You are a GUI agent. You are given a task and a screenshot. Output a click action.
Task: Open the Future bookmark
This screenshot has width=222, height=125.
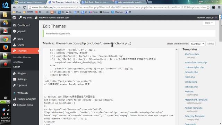[104, 12]
